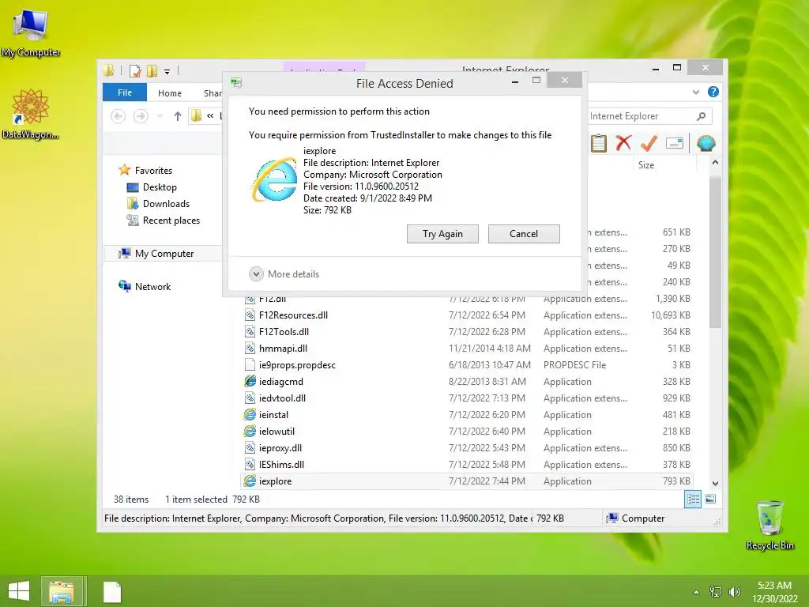Image resolution: width=809 pixels, height=607 pixels.
Task: Select F12Tools.dll file
Action: point(284,332)
